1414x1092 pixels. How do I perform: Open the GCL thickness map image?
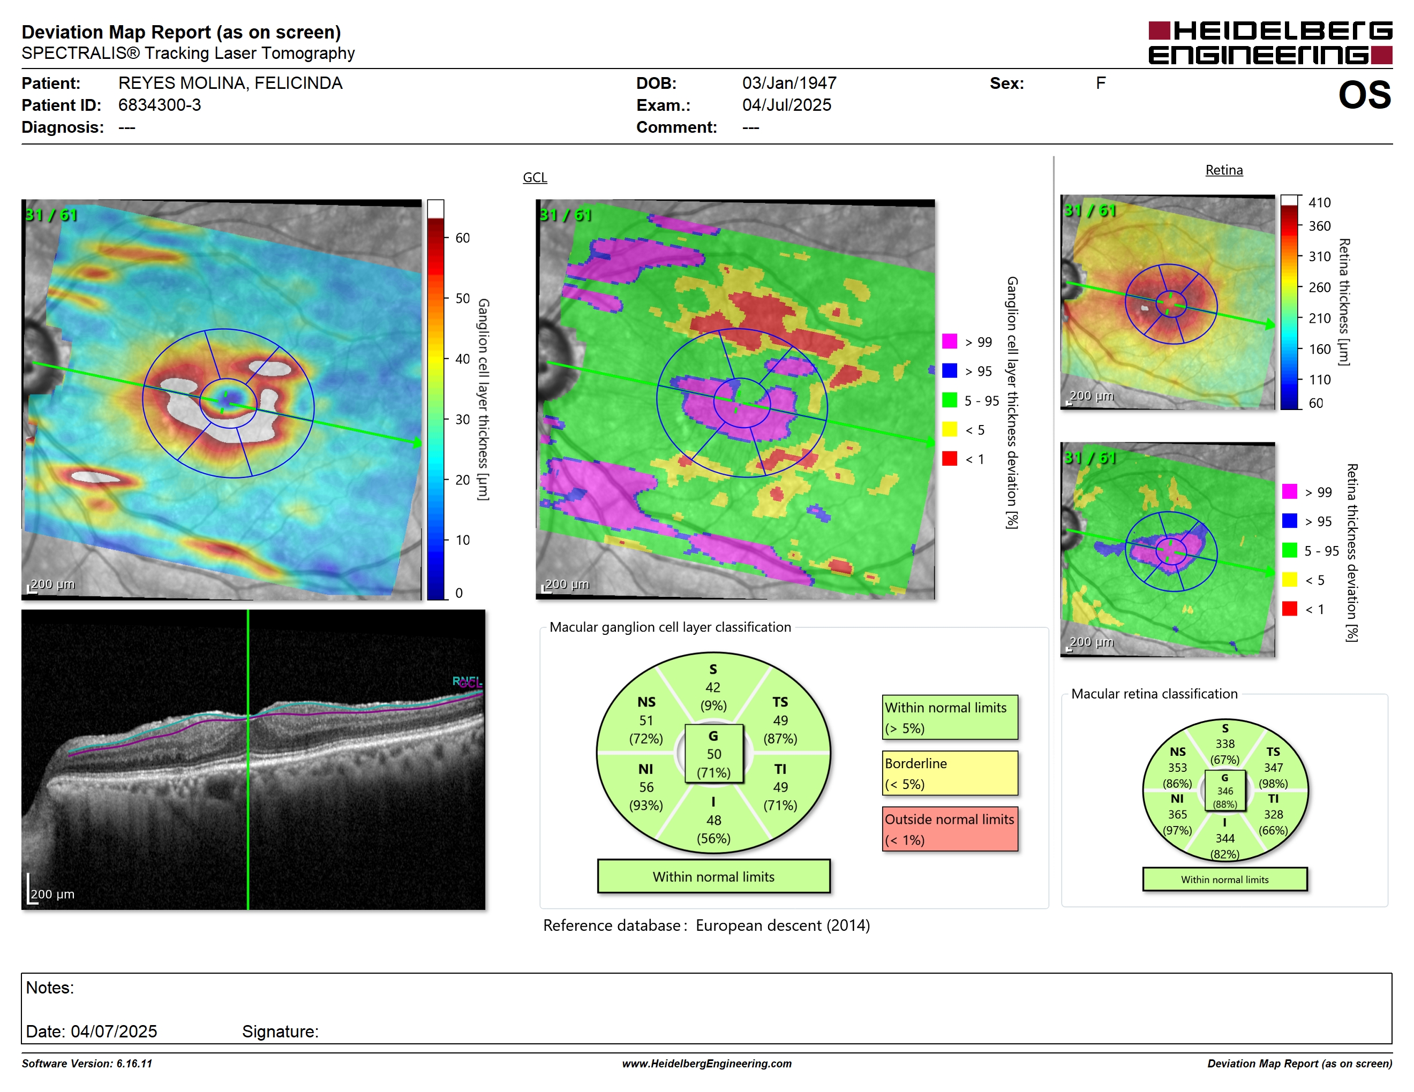click(221, 399)
